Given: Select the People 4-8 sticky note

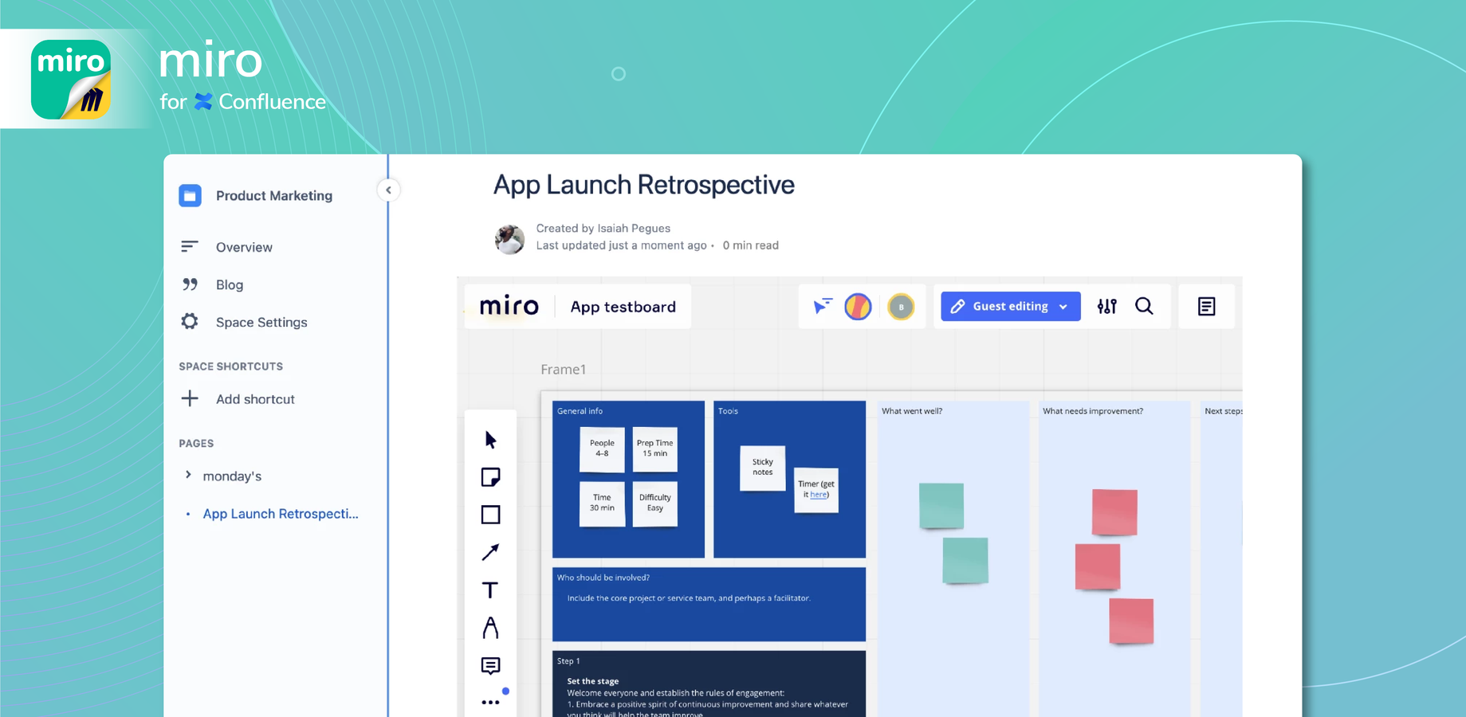Looking at the screenshot, I should tap(602, 449).
